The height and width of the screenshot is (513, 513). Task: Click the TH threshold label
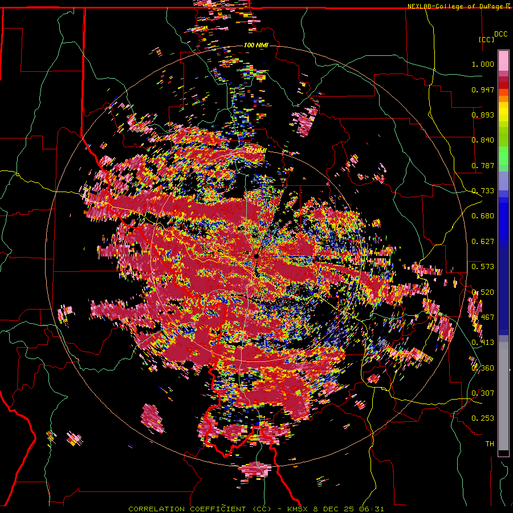point(490,444)
